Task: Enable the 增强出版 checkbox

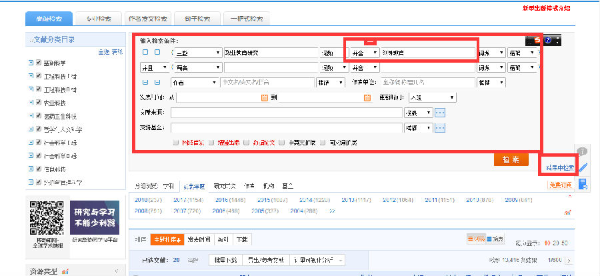Action: point(210,143)
